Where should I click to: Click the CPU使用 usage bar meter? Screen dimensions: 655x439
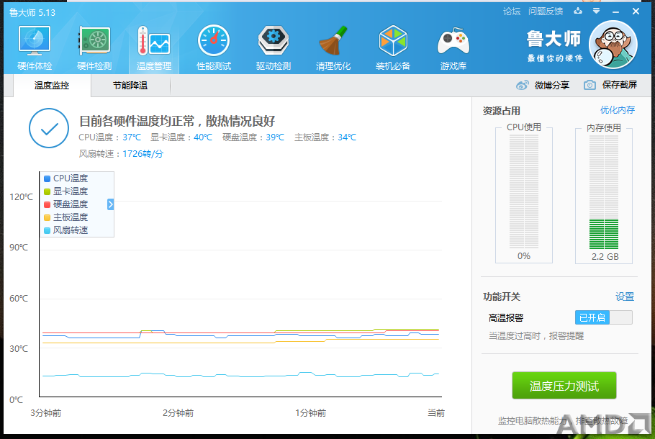click(524, 191)
